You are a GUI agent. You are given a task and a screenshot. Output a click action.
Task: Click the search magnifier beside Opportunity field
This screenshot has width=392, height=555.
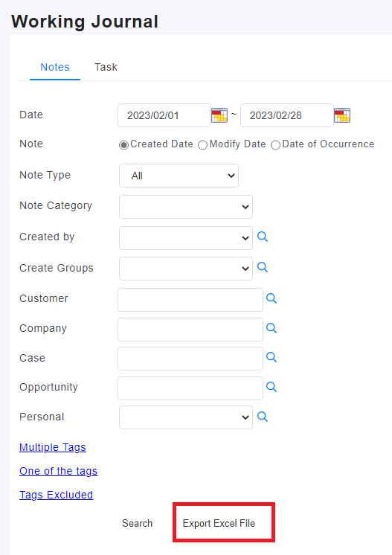(271, 387)
